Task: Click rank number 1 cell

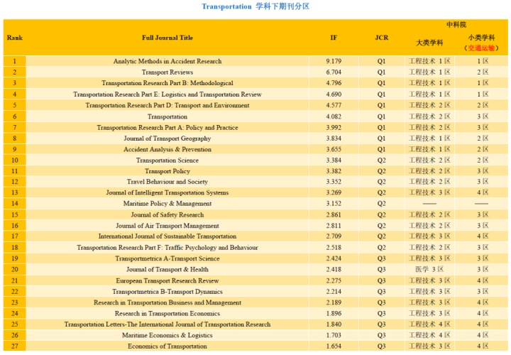Action: click(x=15, y=61)
